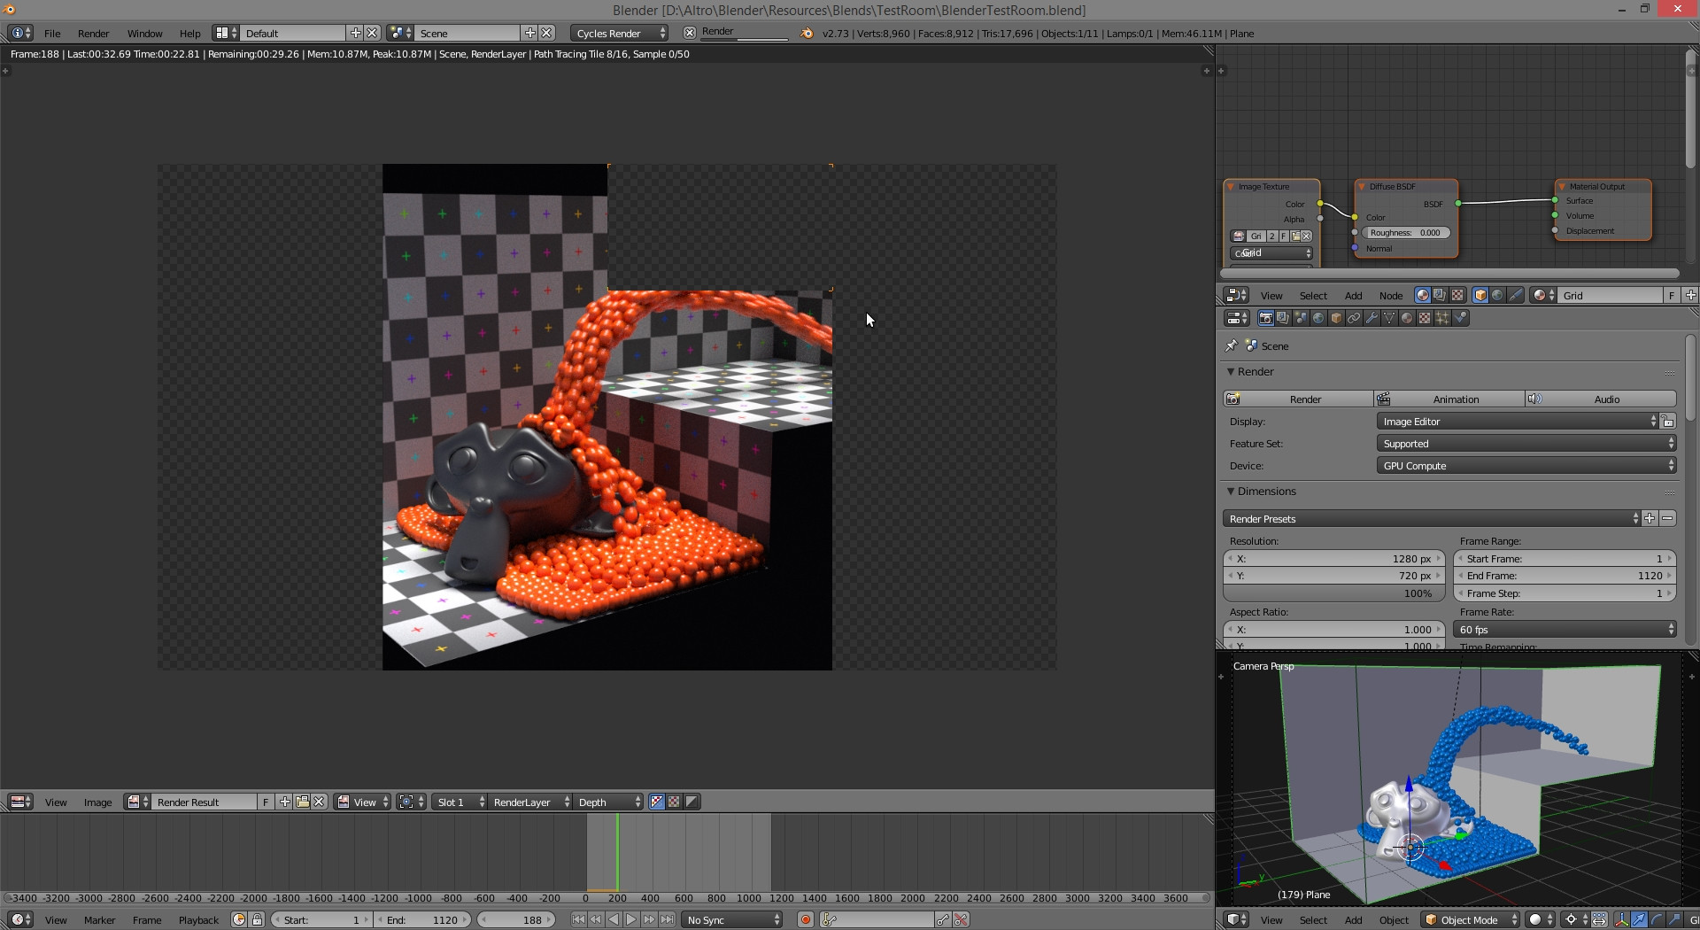The width and height of the screenshot is (1700, 930).
Task: Pin the properties context with pin icon
Action: (1232, 345)
